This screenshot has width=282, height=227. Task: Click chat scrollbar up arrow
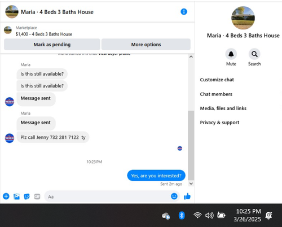191,56
